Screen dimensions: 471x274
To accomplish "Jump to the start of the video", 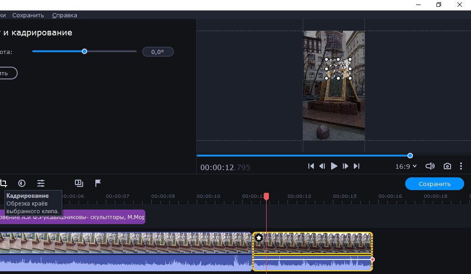I will 311,166.
